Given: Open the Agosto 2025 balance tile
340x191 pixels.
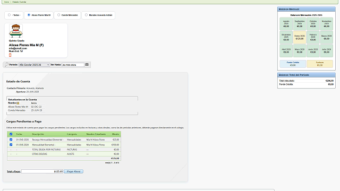Looking at the screenshot, I should (x=286, y=23).
